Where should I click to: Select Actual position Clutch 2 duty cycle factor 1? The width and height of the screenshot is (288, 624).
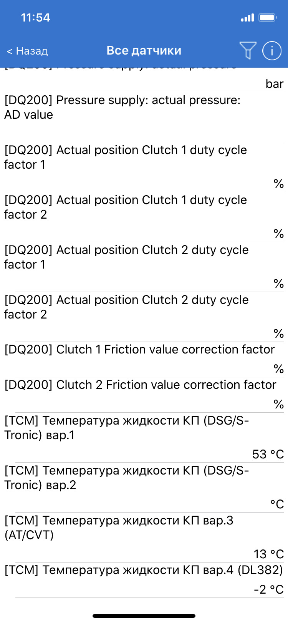click(144, 267)
